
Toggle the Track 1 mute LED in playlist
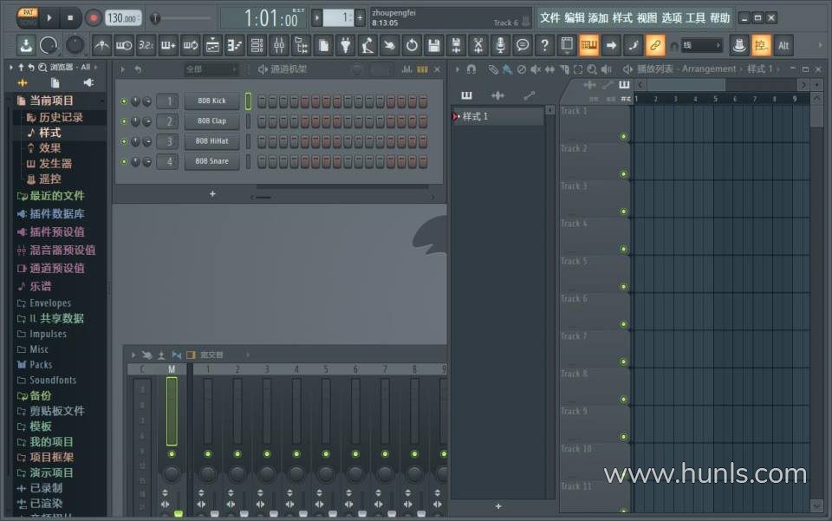pos(623,136)
